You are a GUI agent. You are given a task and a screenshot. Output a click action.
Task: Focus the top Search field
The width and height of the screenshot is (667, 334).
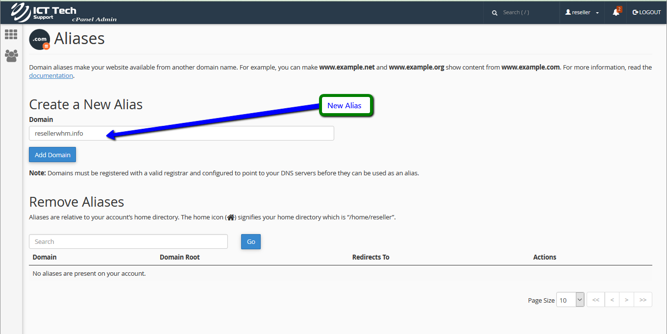(x=527, y=12)
